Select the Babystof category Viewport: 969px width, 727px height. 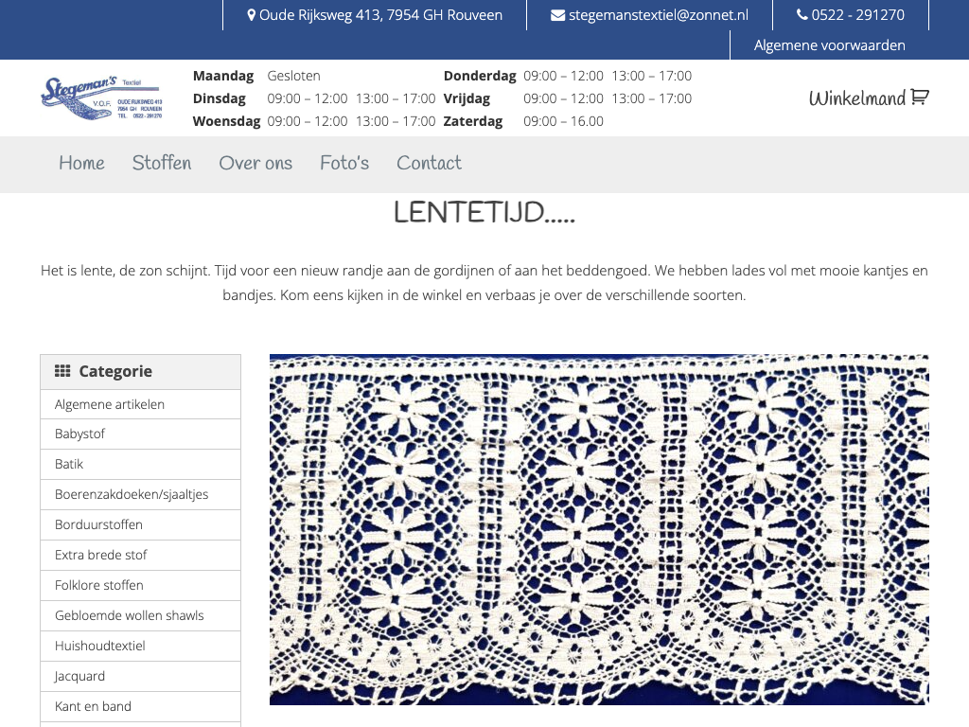[x=79, y=434]
